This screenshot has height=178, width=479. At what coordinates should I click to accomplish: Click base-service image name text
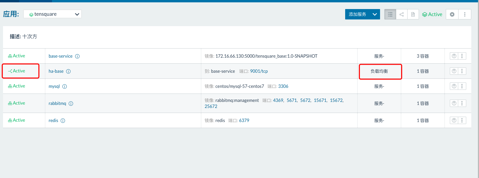266,56
